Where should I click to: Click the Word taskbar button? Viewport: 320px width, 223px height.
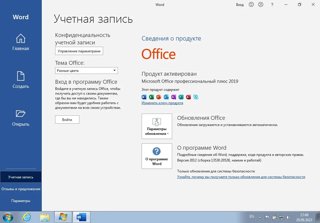coord(81,217)
